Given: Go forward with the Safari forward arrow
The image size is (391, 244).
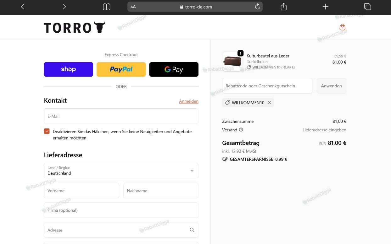Looking at the screenshot, I should [x=64, y=7].
